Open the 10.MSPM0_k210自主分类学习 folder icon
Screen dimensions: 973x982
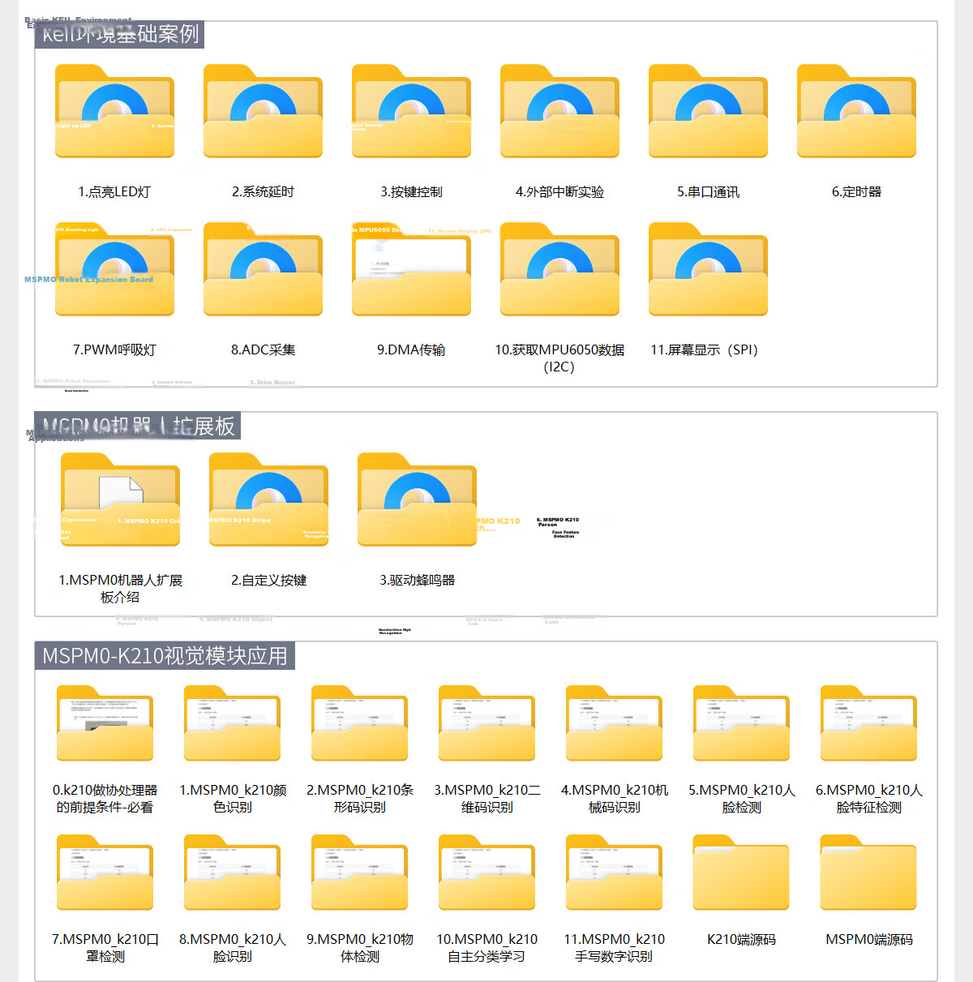(x=486, y=873)
